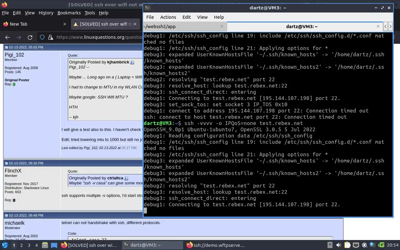Click the show desktop icon in taskbar
Screen dimensions: 400x250
[54, 245]
